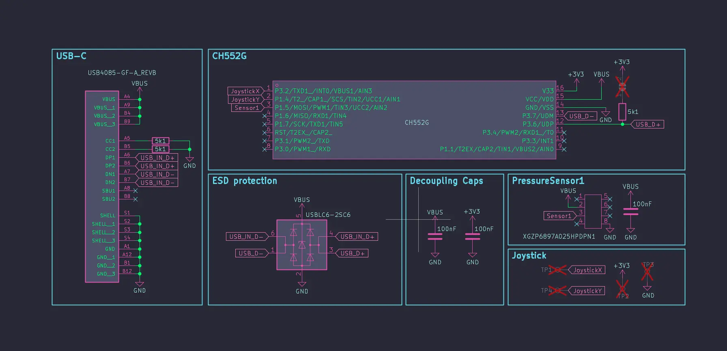The height and width of the screenshot is (351, 727).
Task: Select the 5k1 pull-up resistor near USB_D+
Action: (622, 112)
